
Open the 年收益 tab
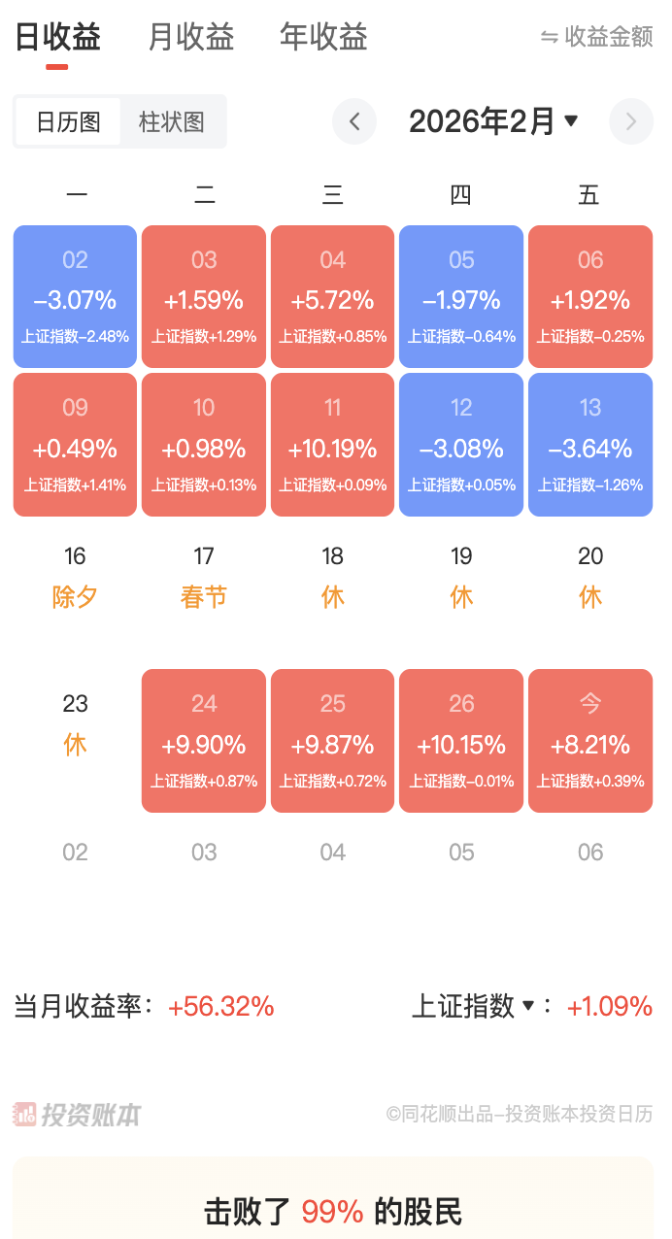click(323, 38)
